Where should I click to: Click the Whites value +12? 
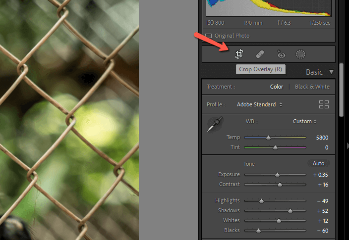pyautogui.click(x=323, y=221)
